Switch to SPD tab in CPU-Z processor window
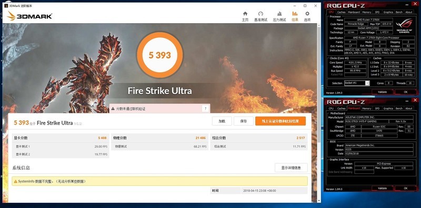 377,12
